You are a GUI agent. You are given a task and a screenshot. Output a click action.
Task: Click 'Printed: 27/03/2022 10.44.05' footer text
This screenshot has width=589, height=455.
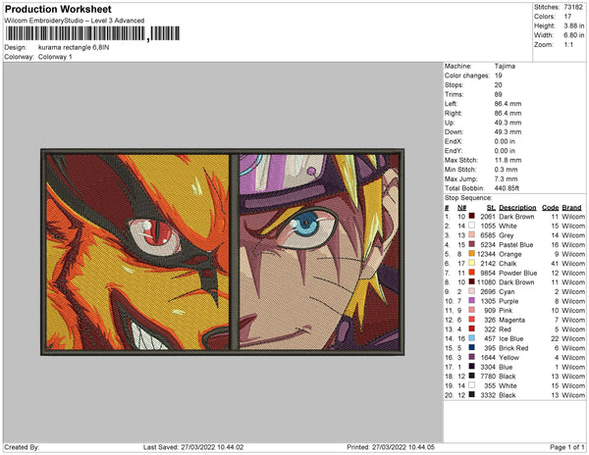[391, 447]
